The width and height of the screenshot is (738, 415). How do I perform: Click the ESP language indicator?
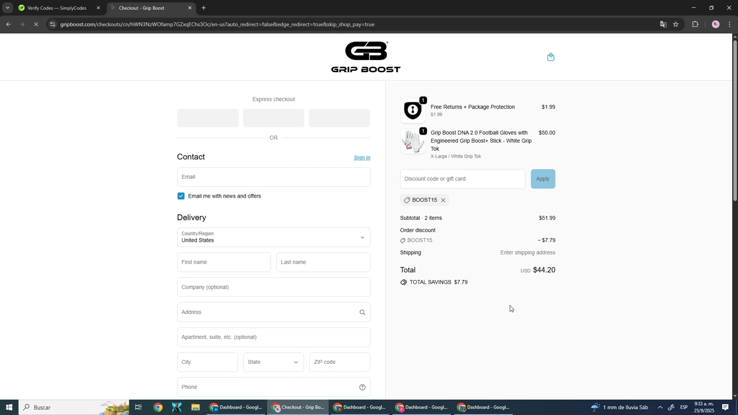coord(684,407)
